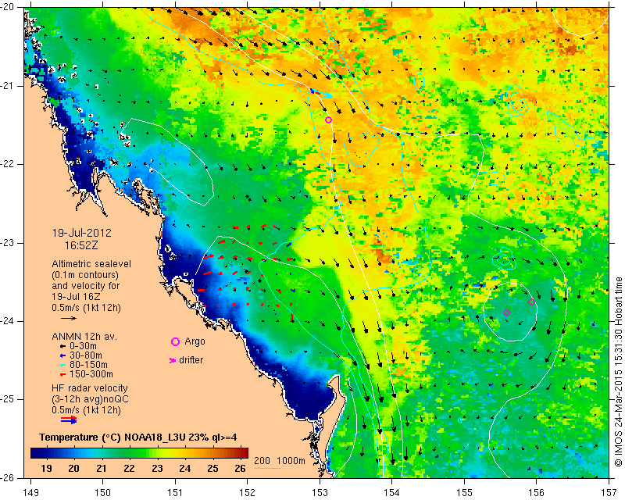Click the longitude axis label 153
Image resolution: width=625 pixels, height=500 pixels.
[320, 493]
